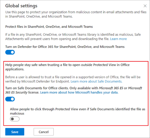The width and height of the screenshot is (150, 138).
Task: Close the Global settings panel
Action: click(145, 6)
